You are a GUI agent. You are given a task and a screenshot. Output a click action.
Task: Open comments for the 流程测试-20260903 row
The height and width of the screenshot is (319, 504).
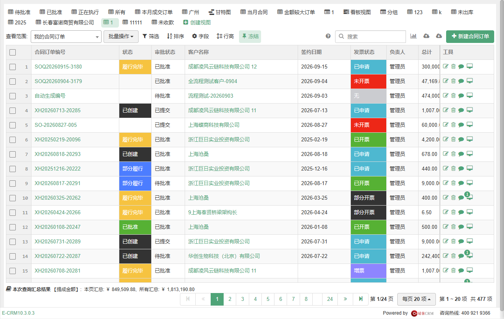461,96
